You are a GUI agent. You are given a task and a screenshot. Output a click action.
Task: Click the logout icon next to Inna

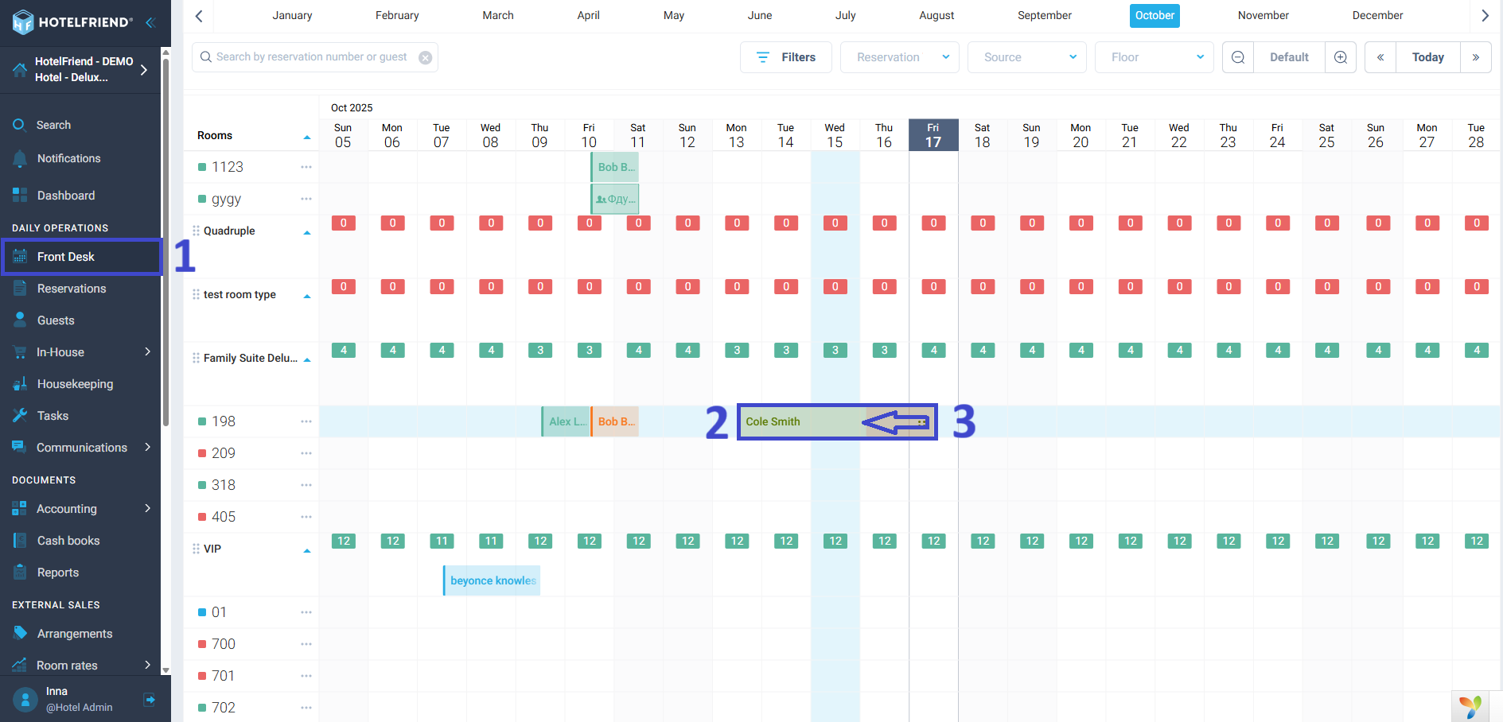(149, 700)
